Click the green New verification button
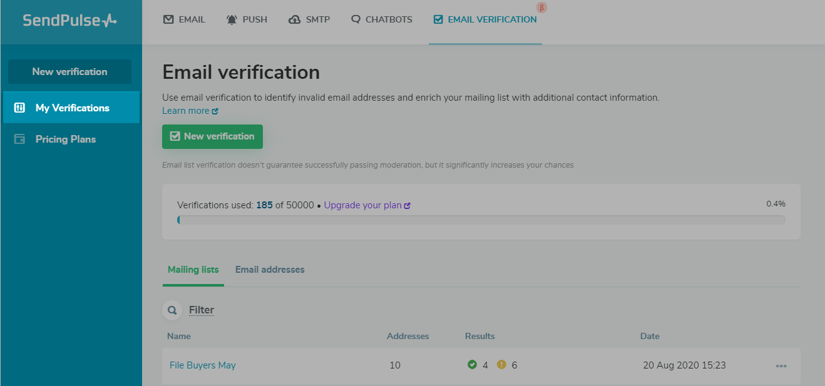 (x=212, y=136)
